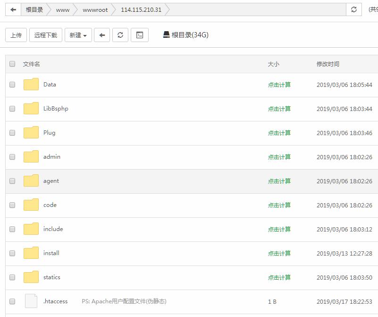
Task: Navigate to wwwroot in the breadcrumb
Action: pos(95,10)
